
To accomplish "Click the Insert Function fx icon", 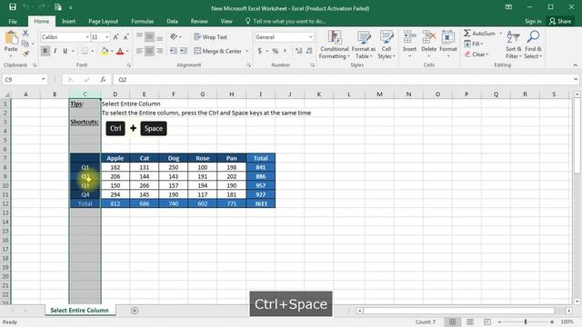I will coord(103,79).
